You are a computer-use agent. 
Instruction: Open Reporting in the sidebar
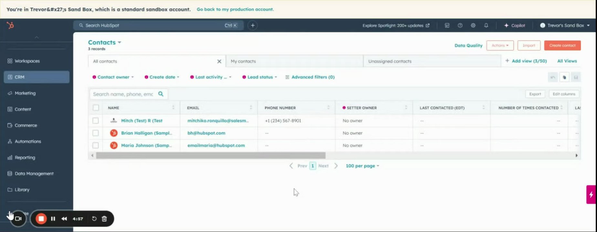[x=37, y=158]
